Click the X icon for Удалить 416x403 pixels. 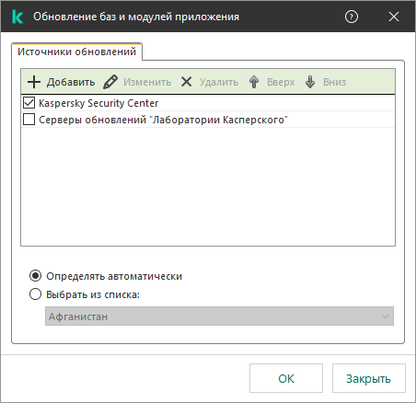(x=186, y=82)
